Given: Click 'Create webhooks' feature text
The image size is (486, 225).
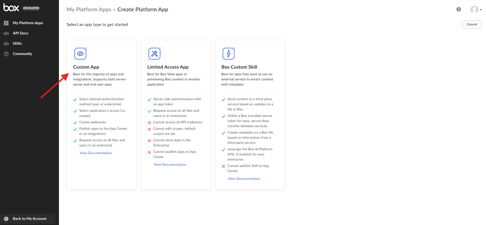Looking at the screenshot, I should 93,122.
